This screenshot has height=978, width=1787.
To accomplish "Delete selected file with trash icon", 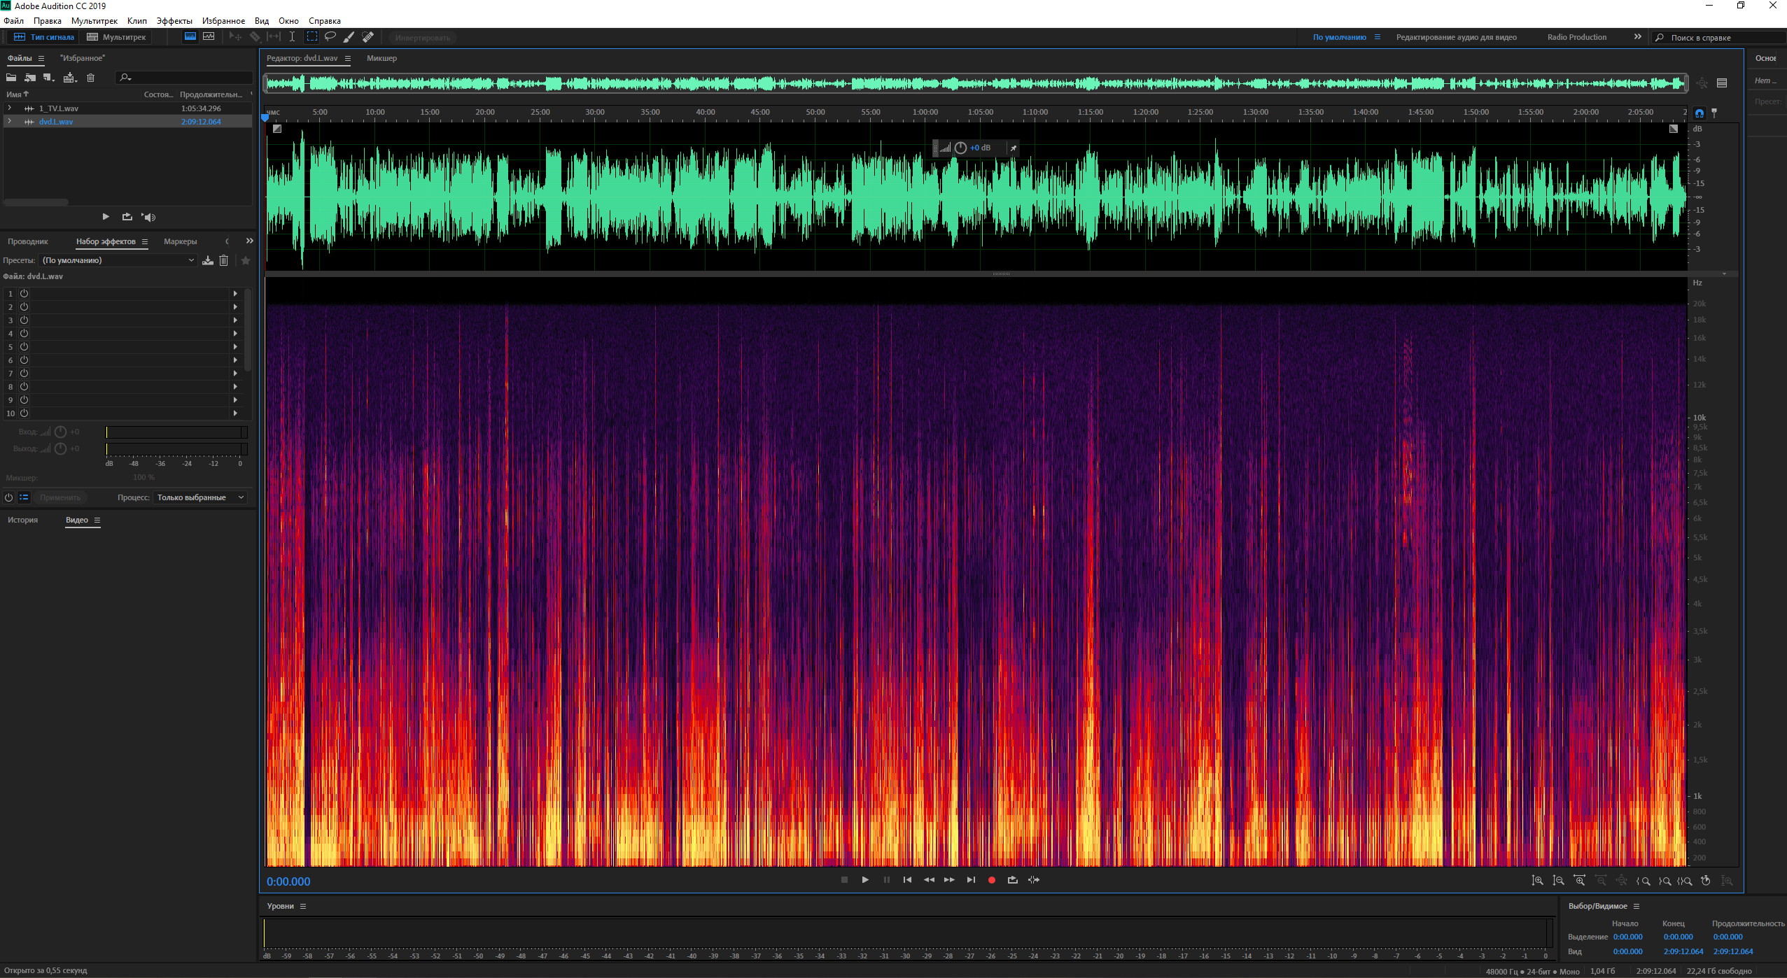I will pyautogui.click(x=90, y=78).
